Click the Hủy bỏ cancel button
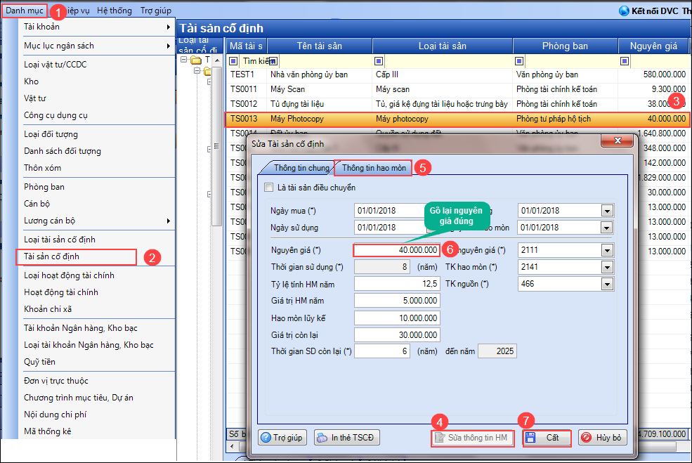This screenshot has height=463, width=692. click(x=602, y=438)
